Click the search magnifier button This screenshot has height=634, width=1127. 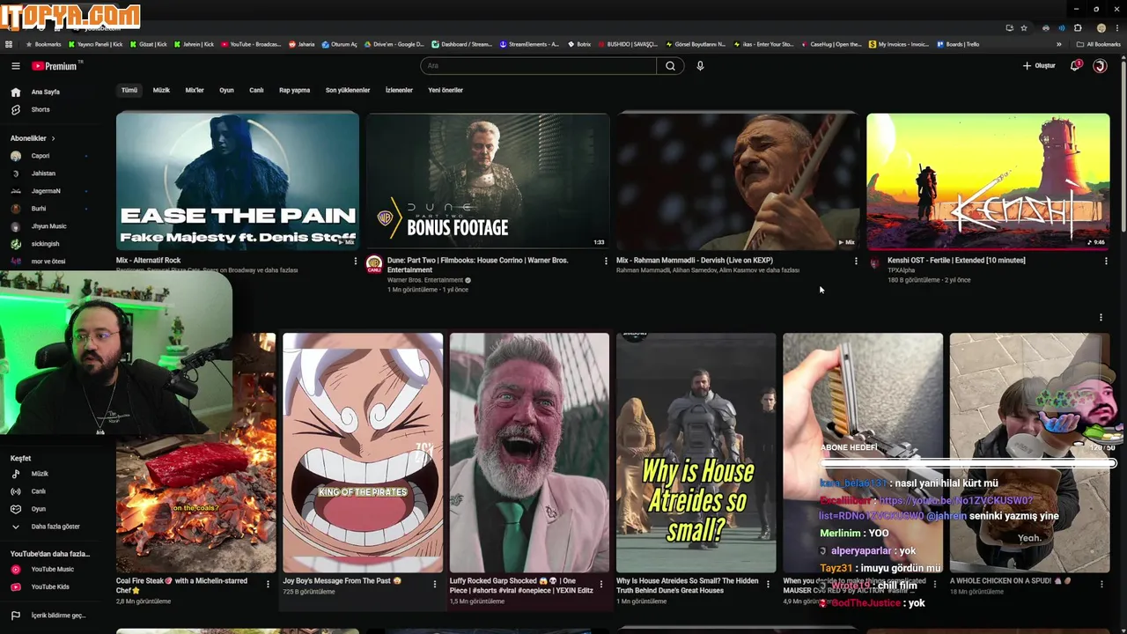tap(670, 66)
